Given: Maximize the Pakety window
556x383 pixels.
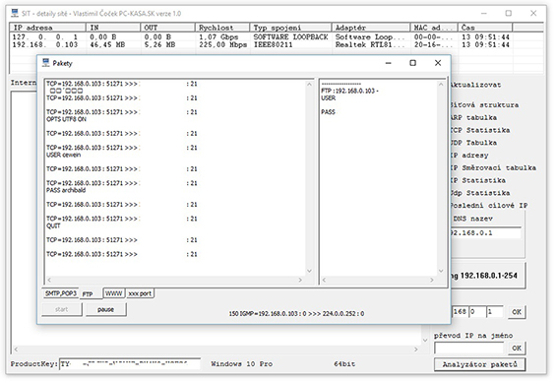Looking at the screenshot, I should (x=412, y=63).
